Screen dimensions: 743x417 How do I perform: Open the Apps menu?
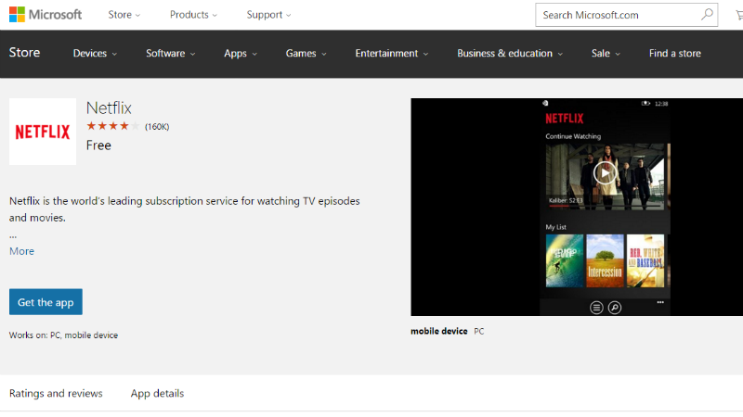[x=241, y=54]
